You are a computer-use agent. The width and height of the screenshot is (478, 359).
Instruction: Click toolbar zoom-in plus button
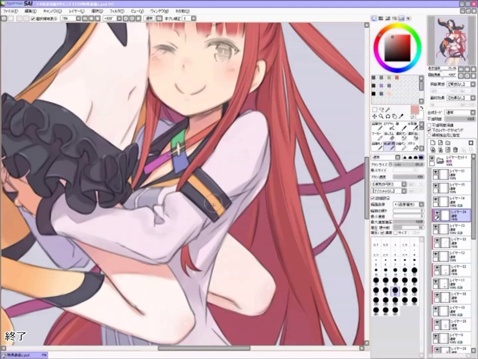tap(91, 18)
